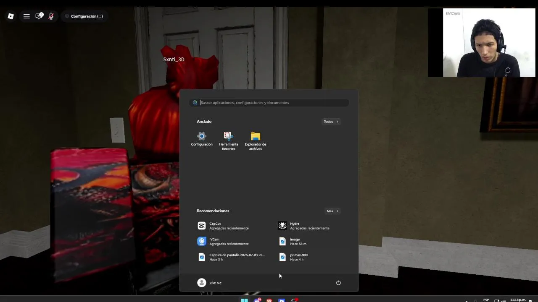Open Explorador de archivos
This screenshot has height=302, width=538.
pos(256,141)
